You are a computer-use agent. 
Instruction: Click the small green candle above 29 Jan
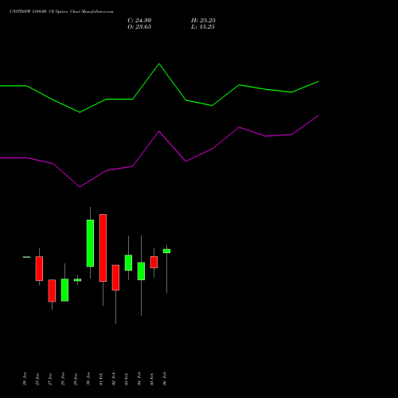(x=77, y=280)
